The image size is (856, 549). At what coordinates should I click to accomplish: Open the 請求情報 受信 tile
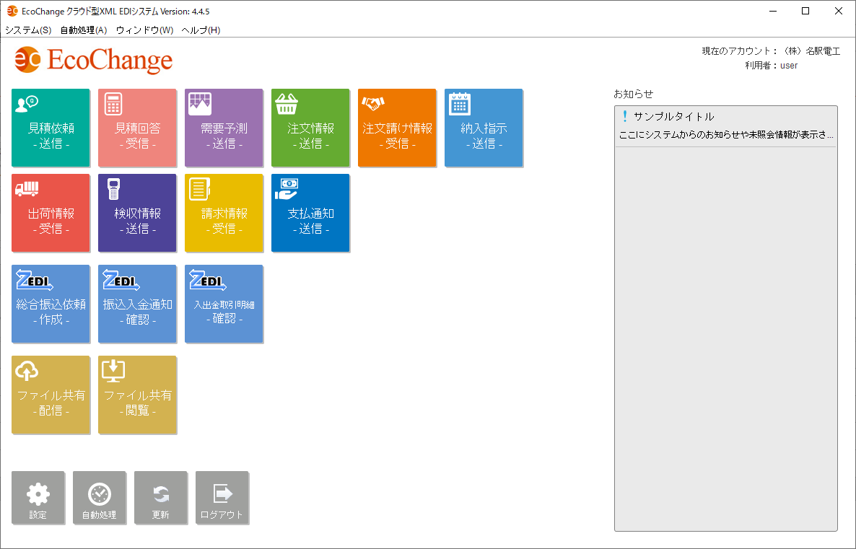click(x=224, y=213)
